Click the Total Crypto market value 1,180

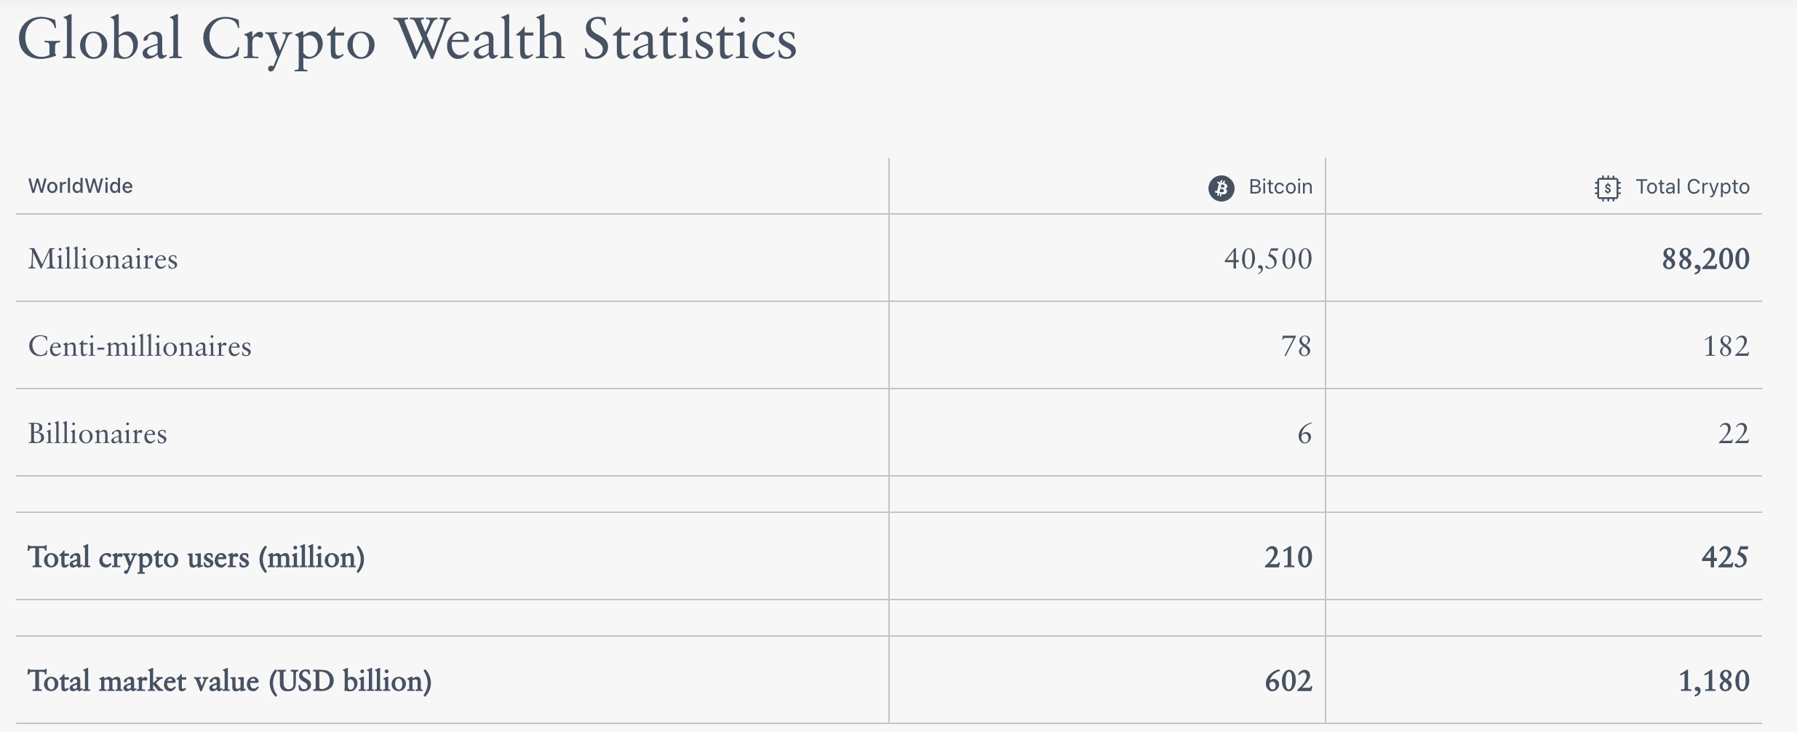point(1714,681)
